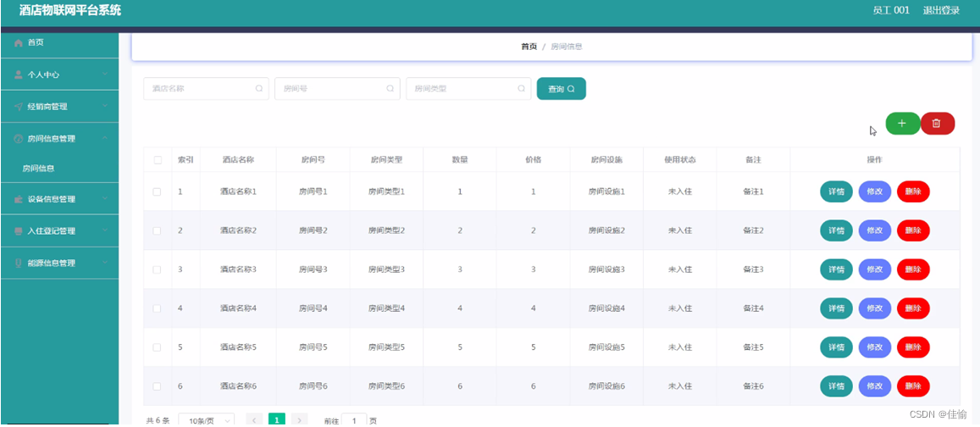Click 详情 button for row 4
The width and height of the screenshot is (980, 427).
(836, 308)
